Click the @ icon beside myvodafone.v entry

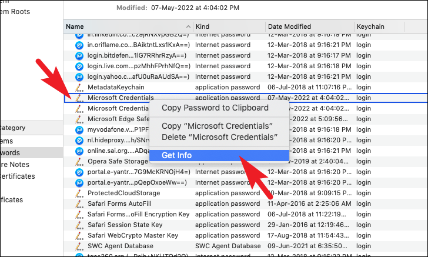79,130
